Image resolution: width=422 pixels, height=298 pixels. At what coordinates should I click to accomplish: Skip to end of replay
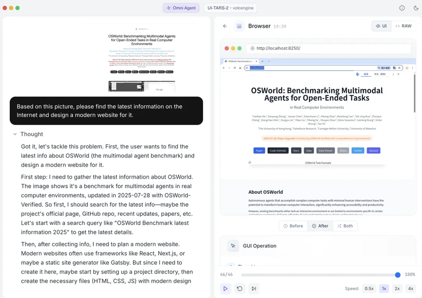point(254,289)
